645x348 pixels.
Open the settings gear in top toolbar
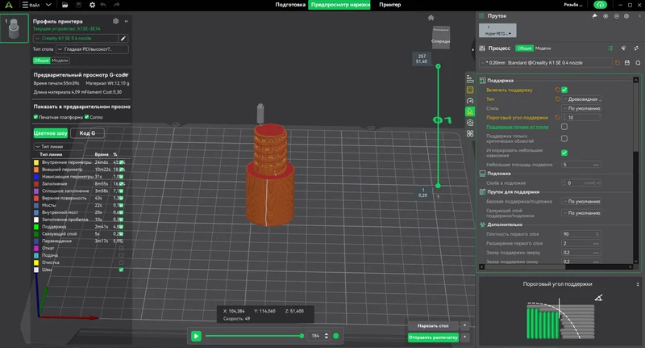(92, 5)
